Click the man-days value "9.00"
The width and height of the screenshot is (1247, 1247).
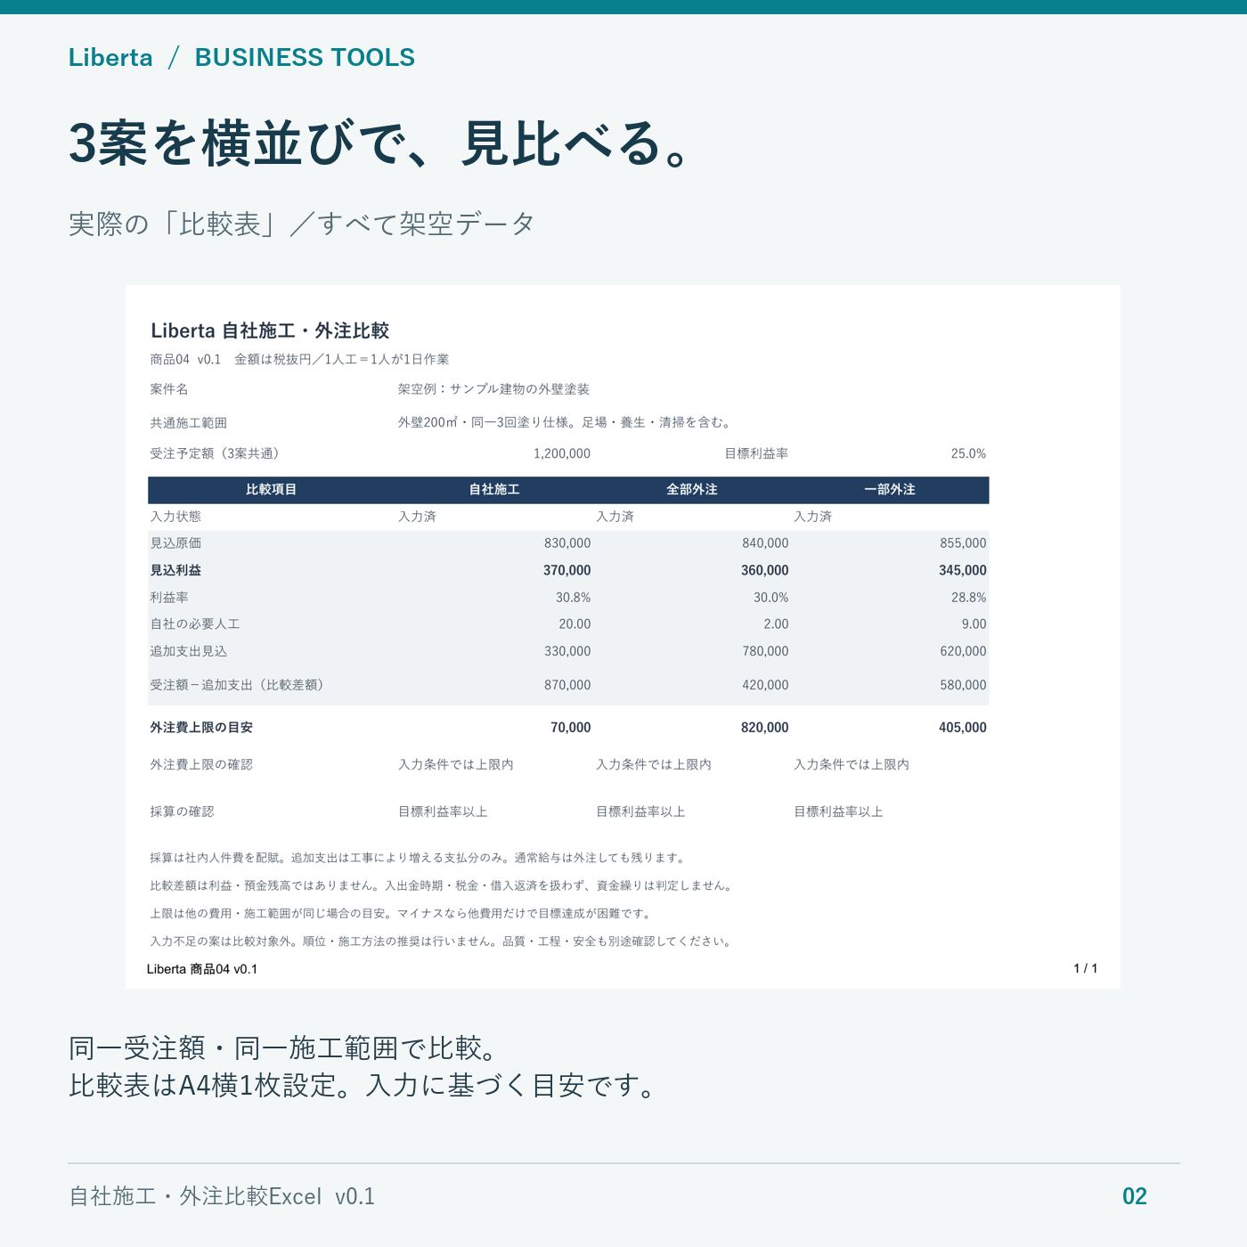(x=974, y=624)
